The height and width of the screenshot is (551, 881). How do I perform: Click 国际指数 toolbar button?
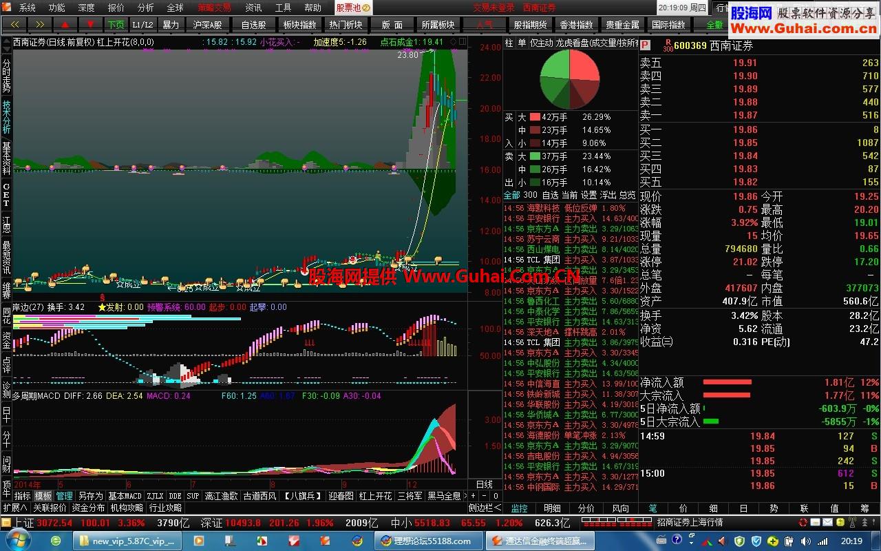(x=668, y=24)
